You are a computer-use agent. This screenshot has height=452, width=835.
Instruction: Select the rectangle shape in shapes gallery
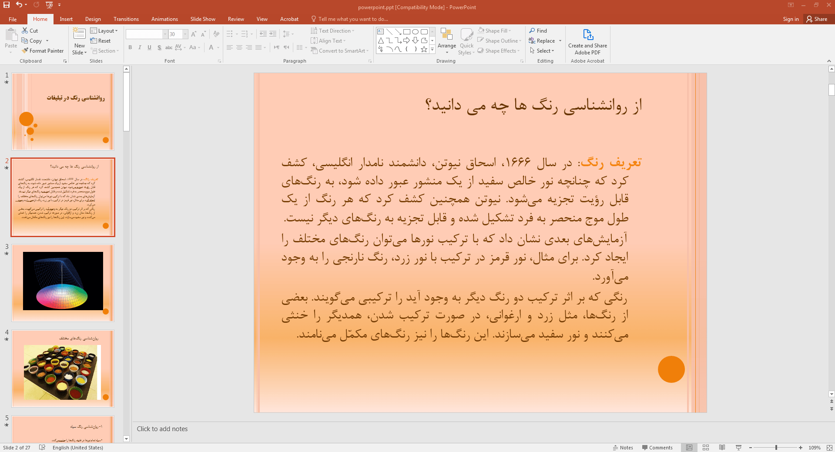coord(407,32)
